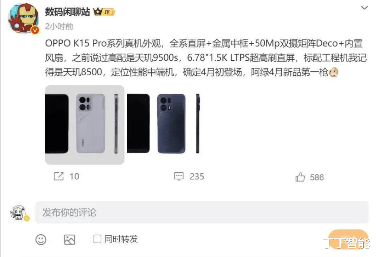Image resolution: width=376 pixels, height=257 pixels.
Task: Click the 2小时前 timestamp link
Action: pyautogui.click(x=59, y=26)
